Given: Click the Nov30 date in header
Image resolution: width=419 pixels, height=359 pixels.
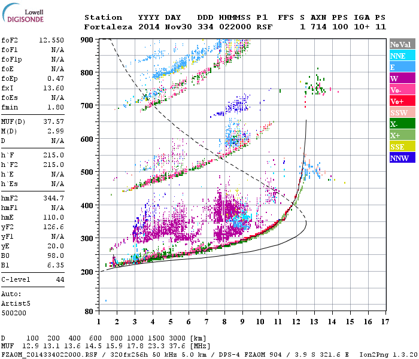Looking at the screenshot, I should (x=178, y=27).
